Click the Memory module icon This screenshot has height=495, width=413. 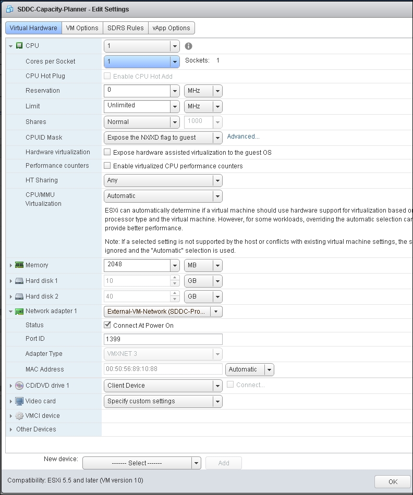[19, 265]
